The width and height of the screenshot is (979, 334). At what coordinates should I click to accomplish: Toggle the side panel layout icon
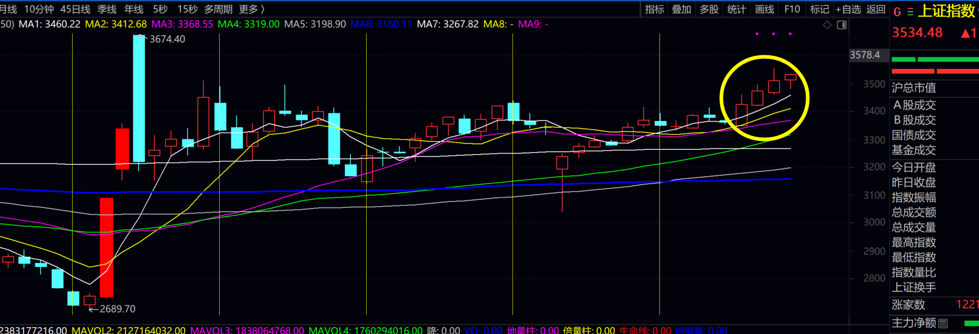pos(841,25)
